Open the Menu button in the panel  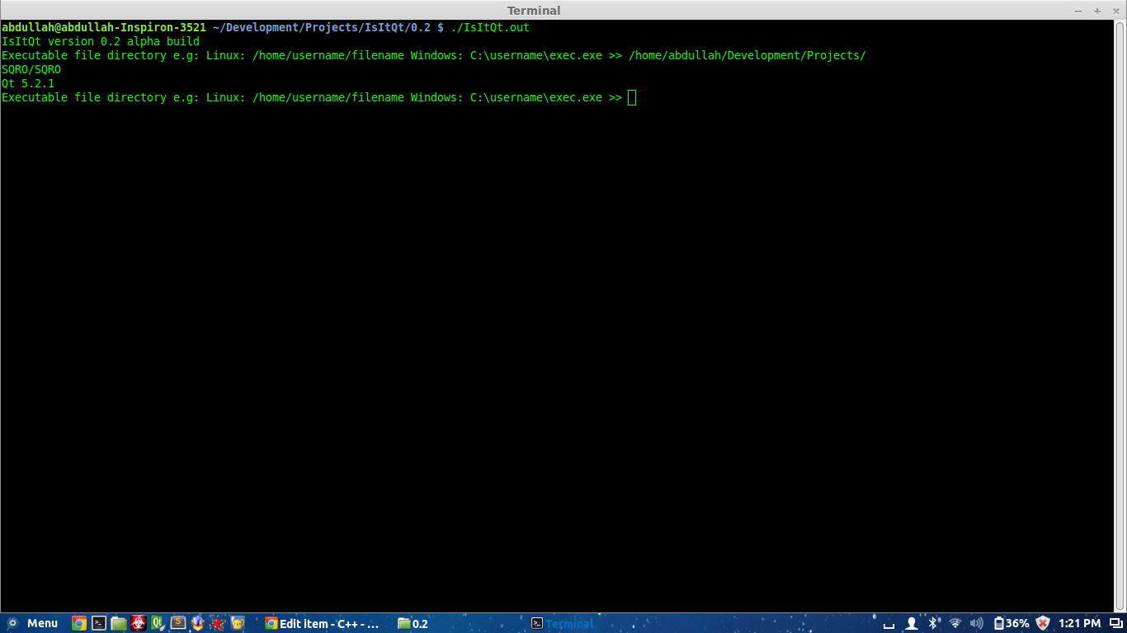(33, 623)
